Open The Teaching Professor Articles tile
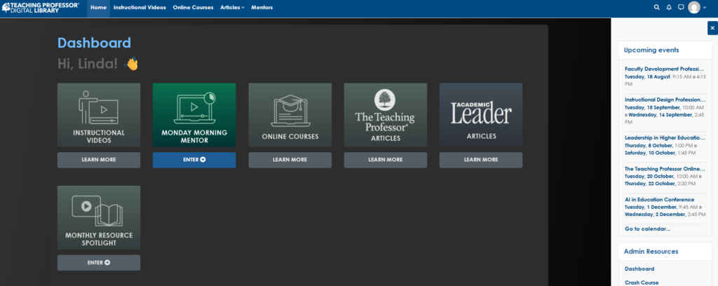The image size is (718, 286). (385, 115)
